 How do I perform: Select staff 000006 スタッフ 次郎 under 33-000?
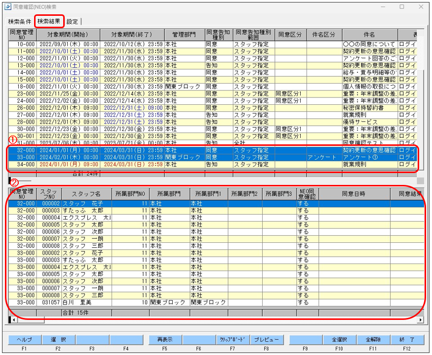[216, 281]
